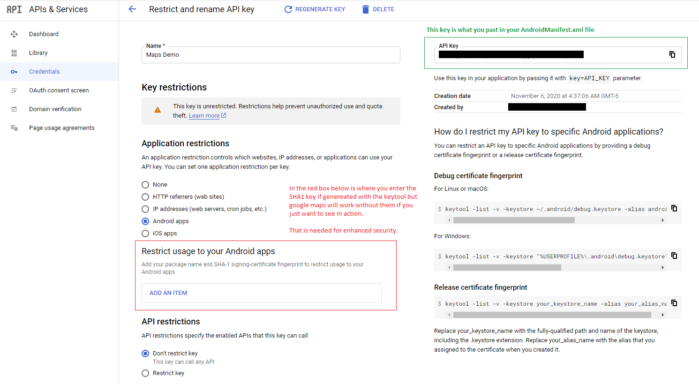The height and width of the screenshot is (384, 699).
Task: Click left arrow of Windows code scrollbar
Action: tap(449, 267)
